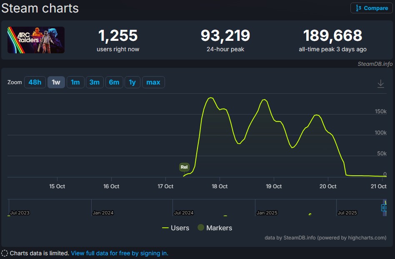Click the highcharts.com data credit text
The height and width of the screenshot is (259, 395).
pyautogui.click(x=325, y=238)
